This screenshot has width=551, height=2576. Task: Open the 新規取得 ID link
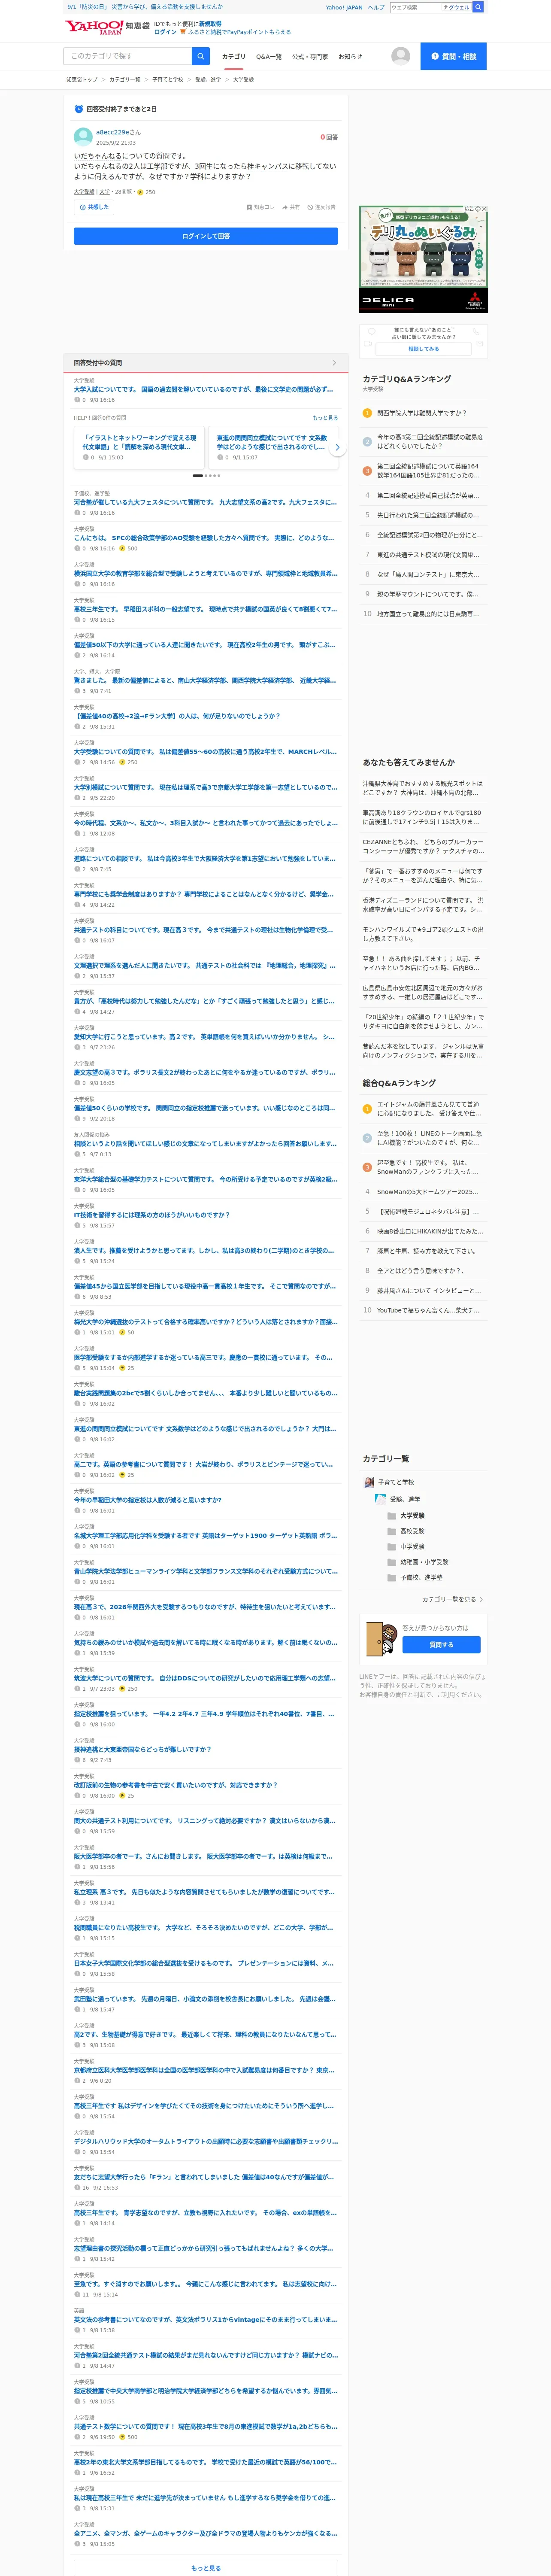[210, 23]
